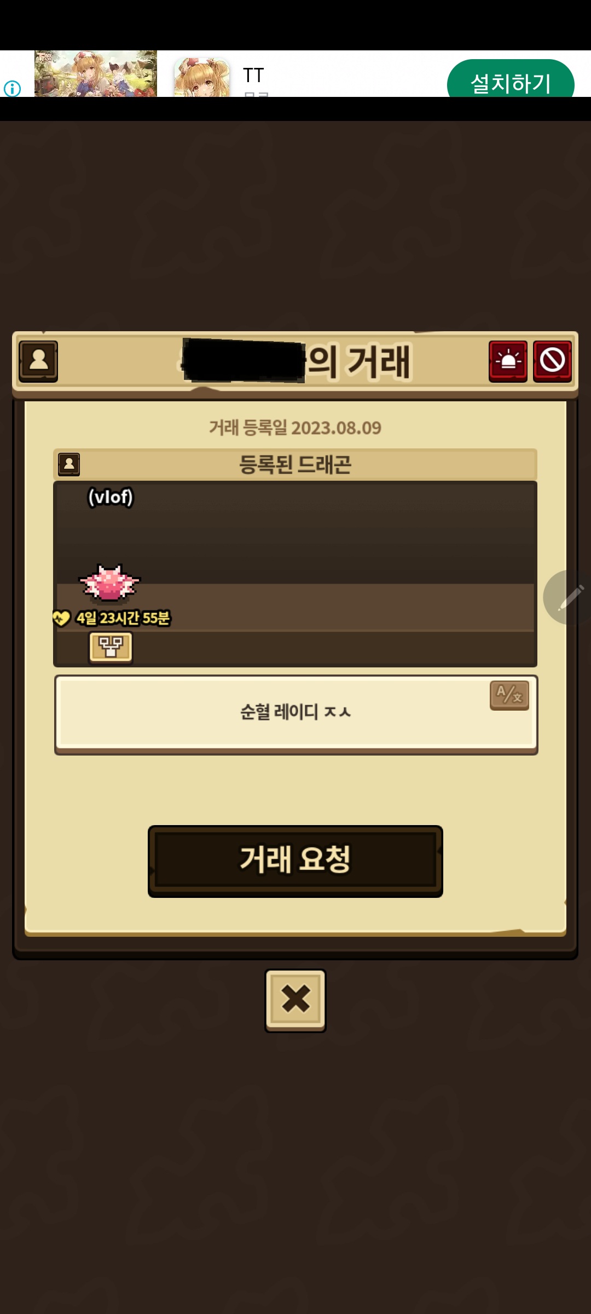Tap the 순혈 레이디 message box
The width and height of the screenshot is (591, 1314).
[296, 714]
